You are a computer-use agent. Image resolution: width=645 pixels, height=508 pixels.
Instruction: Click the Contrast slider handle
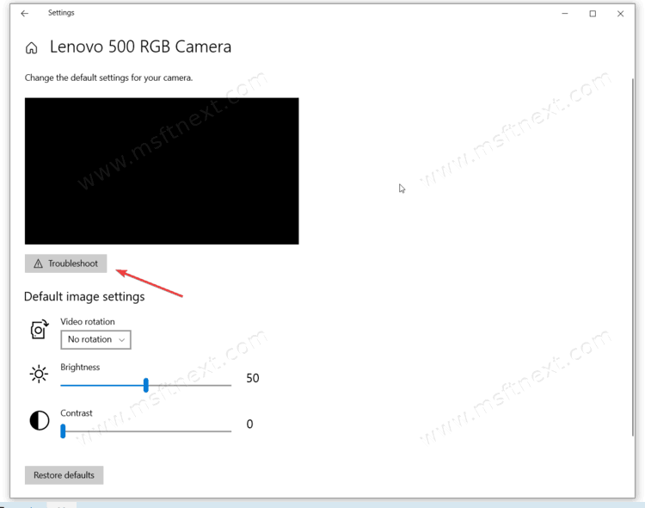pos(63,431)
